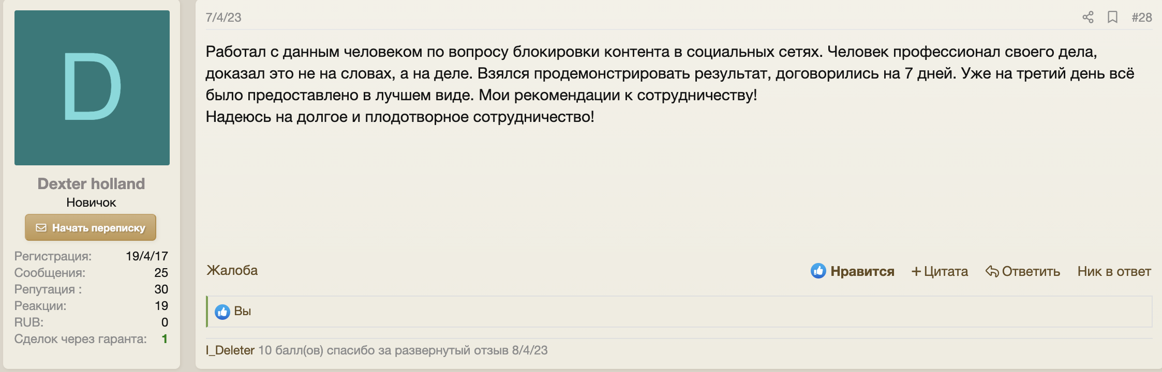The height and width of the screenshot is (372, 1162).
Task: Open the Dexter holland username profile
Action: click(91, 184)
